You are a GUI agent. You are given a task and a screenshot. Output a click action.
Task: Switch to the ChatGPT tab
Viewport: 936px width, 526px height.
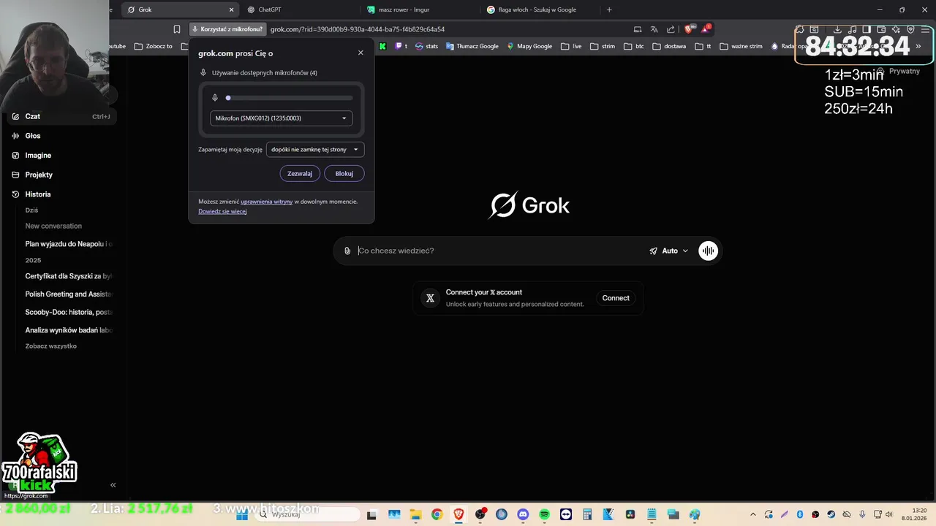coord(300,9)
